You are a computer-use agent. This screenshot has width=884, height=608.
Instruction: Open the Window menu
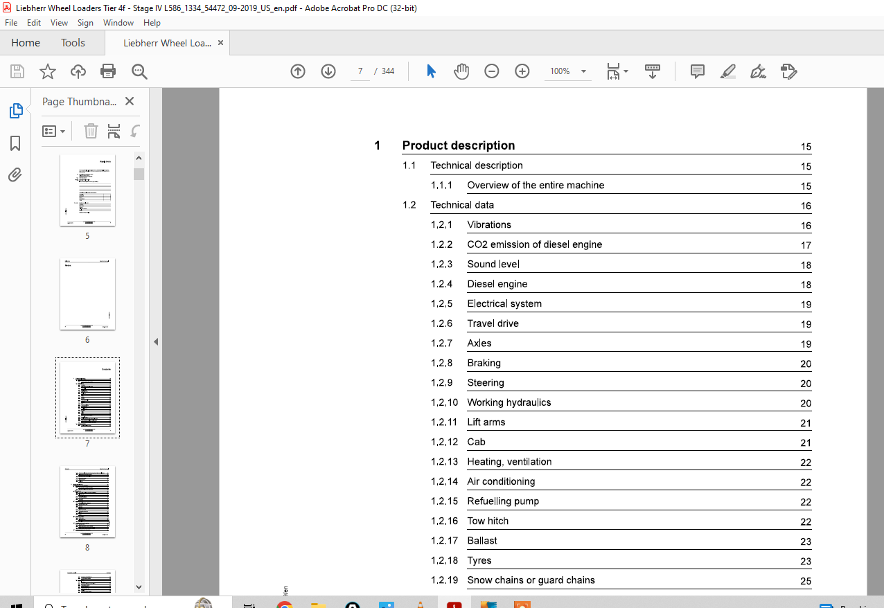coord(118,23)
